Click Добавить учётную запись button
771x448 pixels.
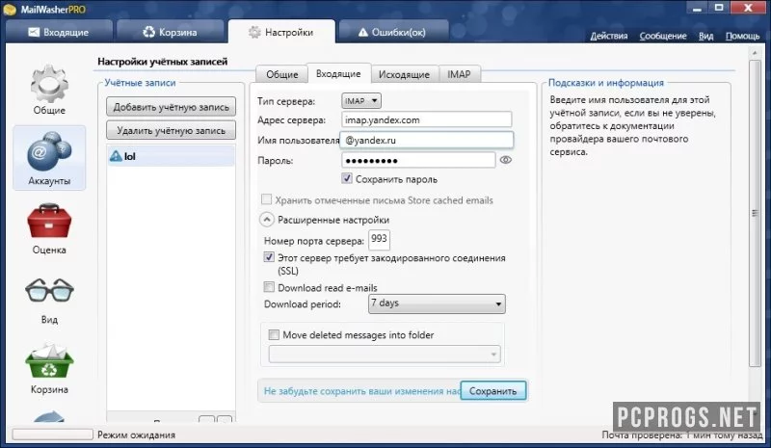(x=172, y=107)
